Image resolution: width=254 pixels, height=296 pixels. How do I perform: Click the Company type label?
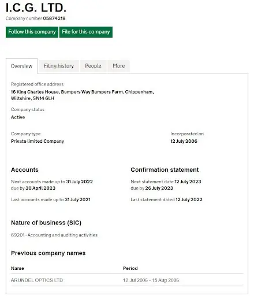(x=25, y=134)
